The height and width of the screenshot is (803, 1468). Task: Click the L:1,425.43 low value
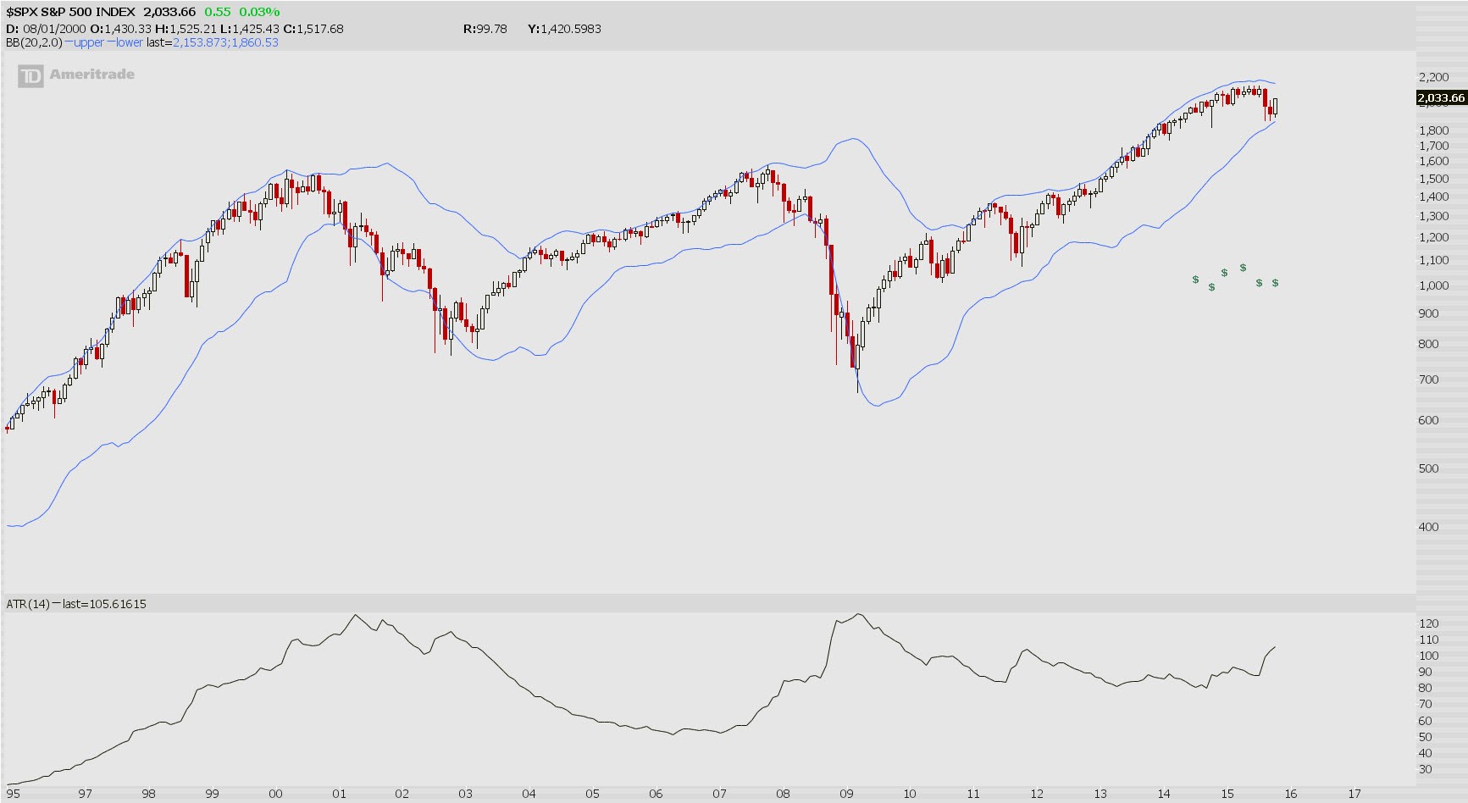click(250, 29)
